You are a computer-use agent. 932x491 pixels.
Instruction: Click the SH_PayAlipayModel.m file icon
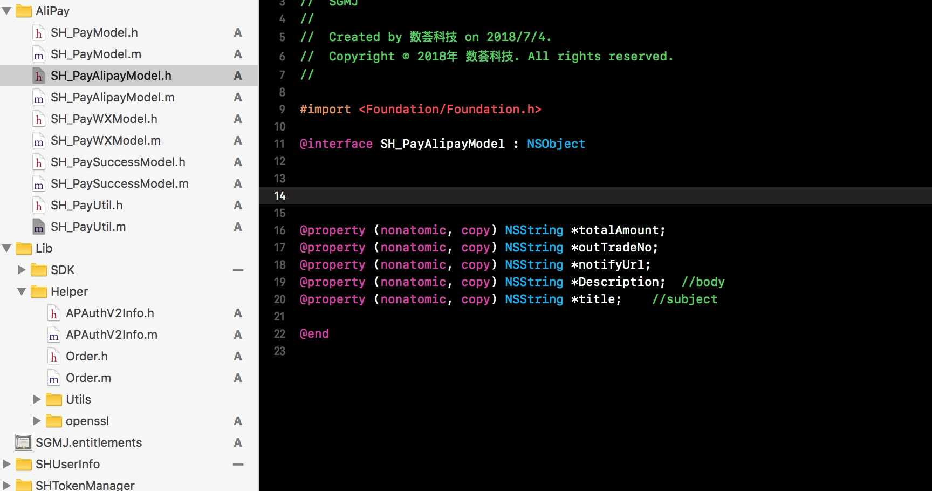tap(39, 98)
